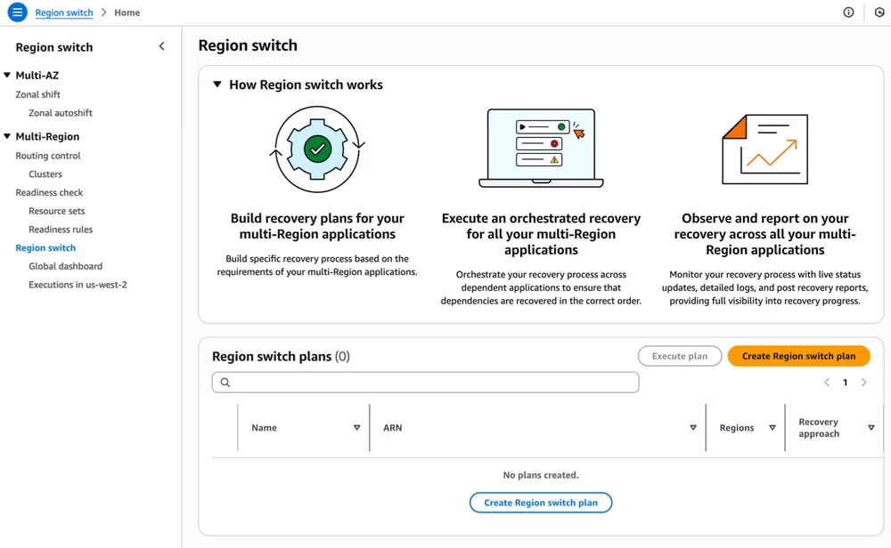Collapse the Multi-AZ section in sidebar
The height and width of the screenshot is (548, 891).
point(7,75)
